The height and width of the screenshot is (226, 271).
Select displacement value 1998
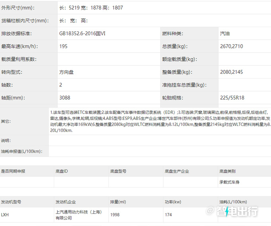(115, 215)
